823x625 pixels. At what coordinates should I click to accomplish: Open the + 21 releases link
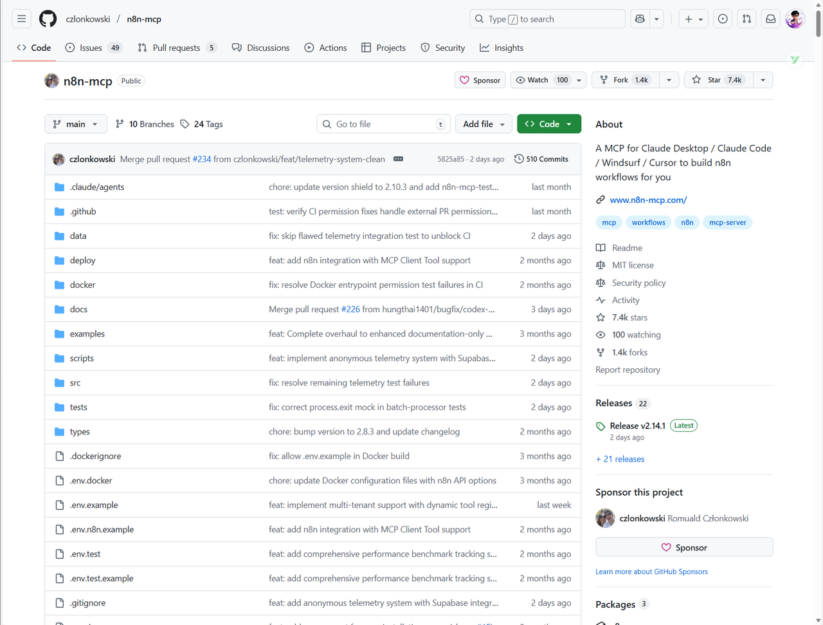(x=620, y=459)
